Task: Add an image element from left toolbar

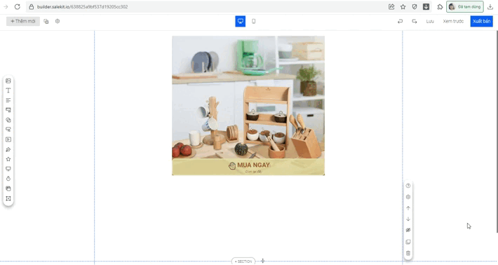Action: point(8,81)
